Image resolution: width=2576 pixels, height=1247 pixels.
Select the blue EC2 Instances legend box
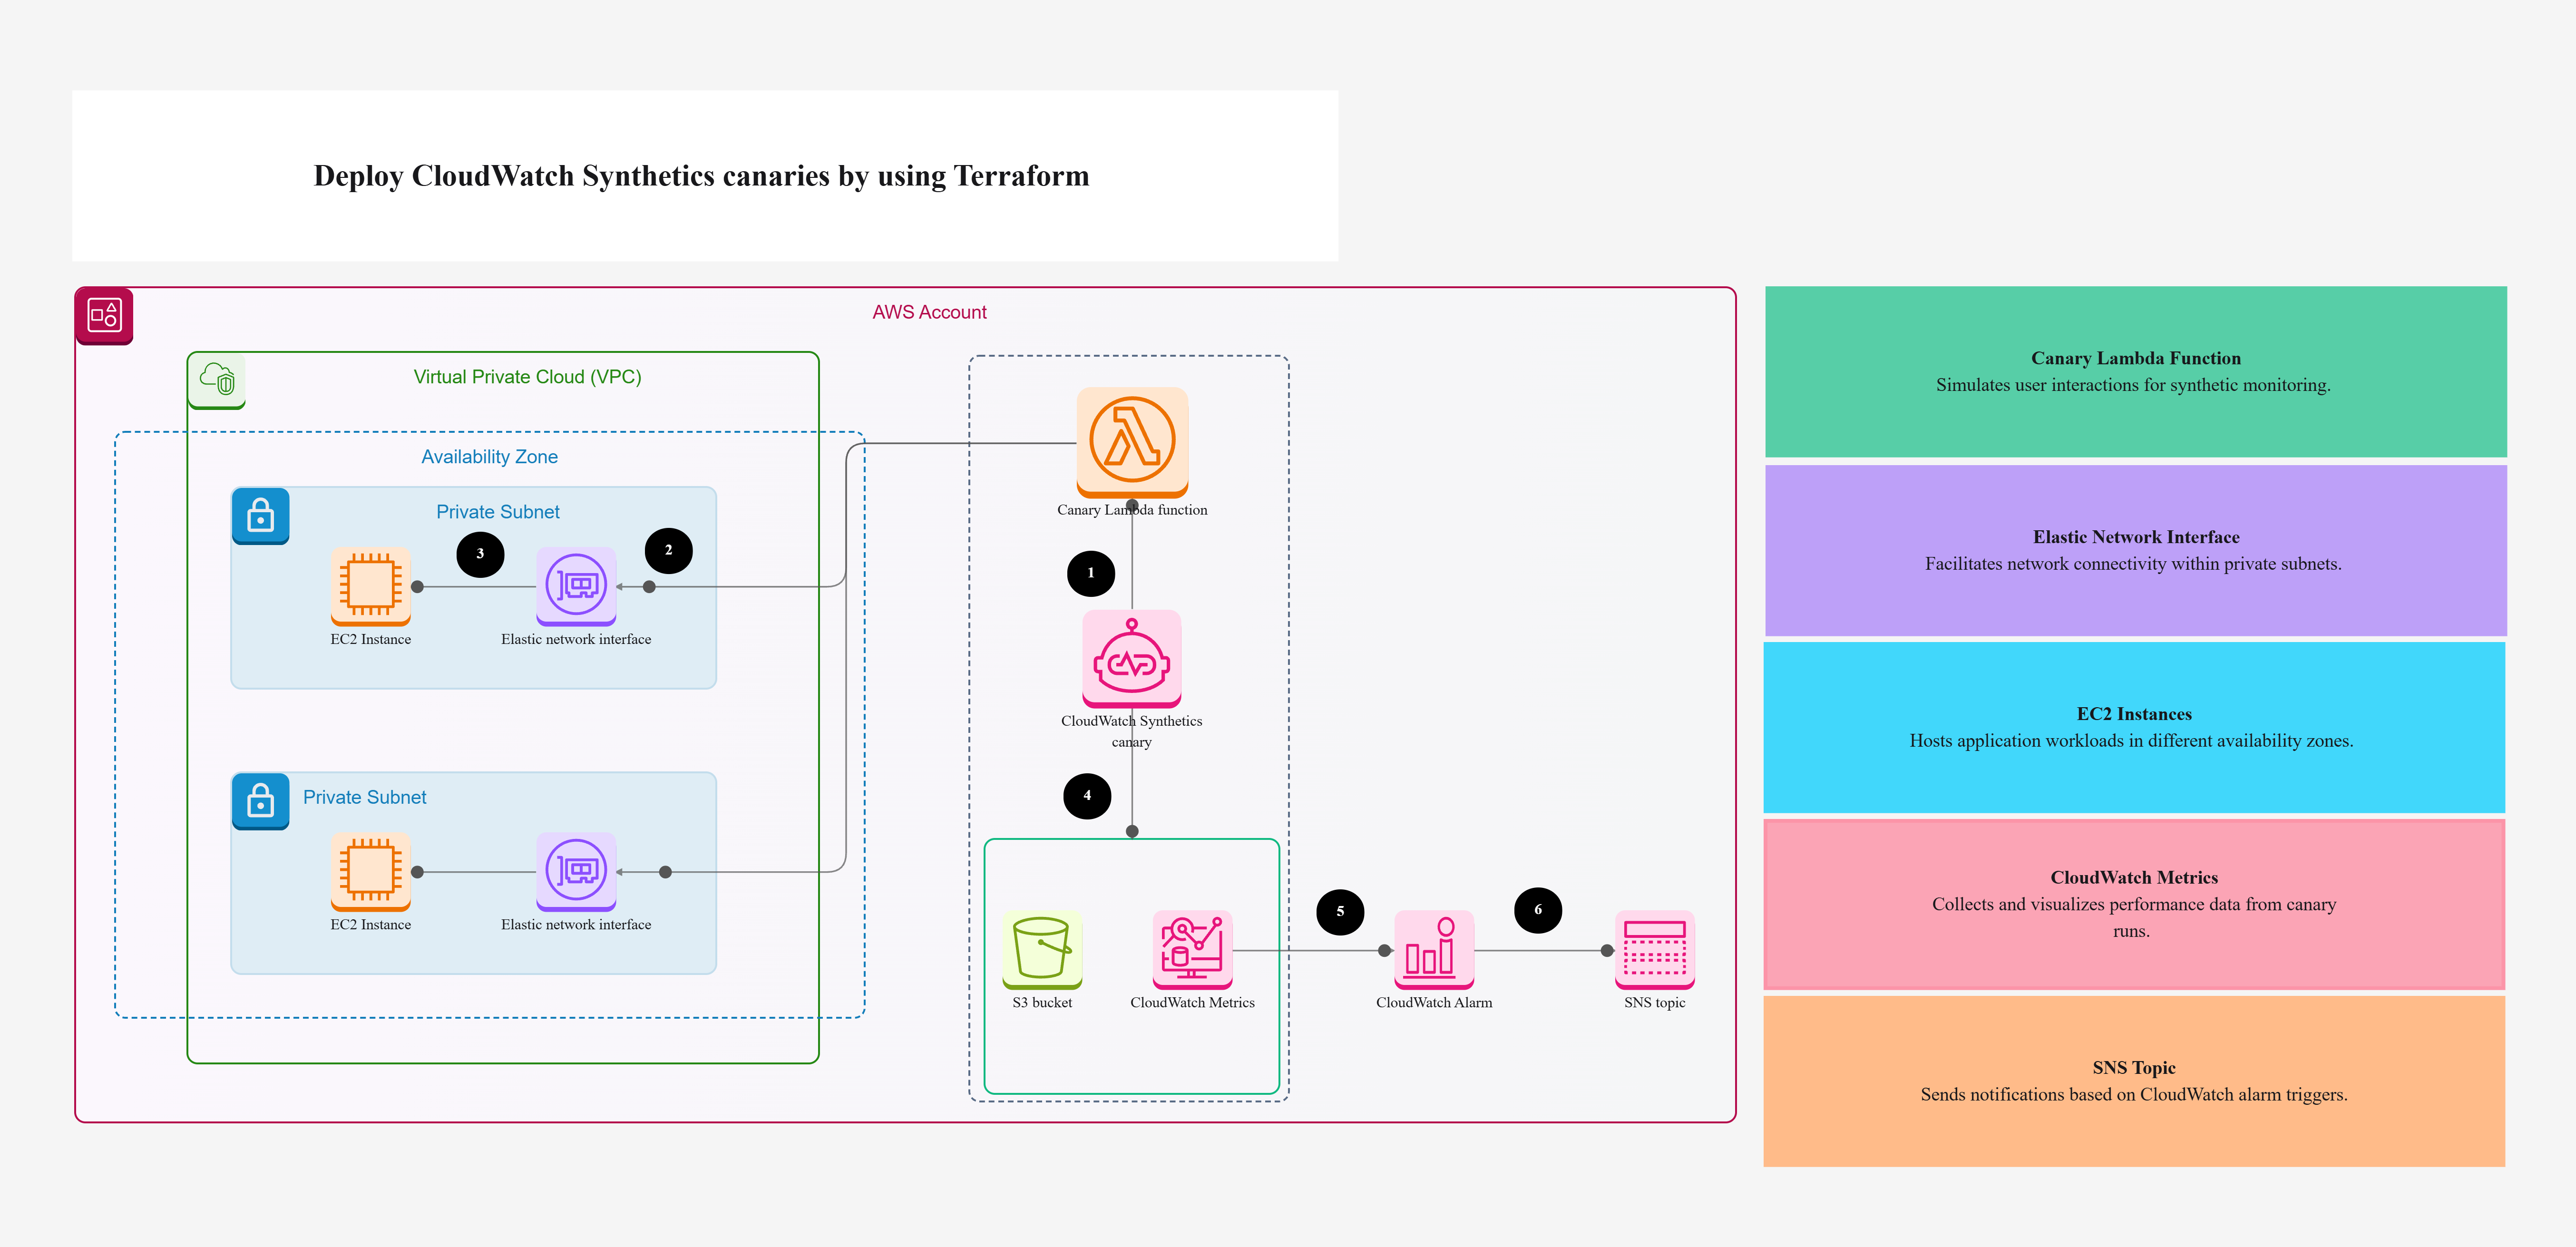[x=2134, y=727]
